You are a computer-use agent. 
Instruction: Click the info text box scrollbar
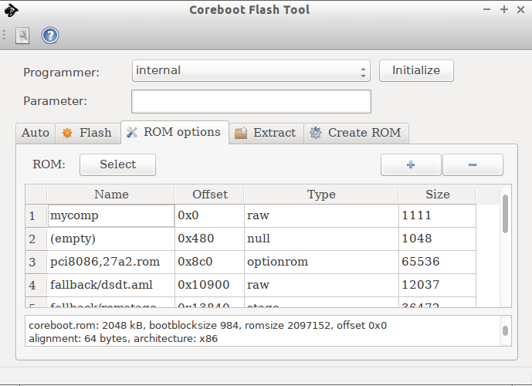pos(505,331)
